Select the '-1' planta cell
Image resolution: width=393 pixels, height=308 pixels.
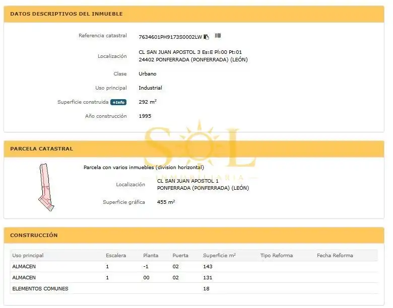146,266
